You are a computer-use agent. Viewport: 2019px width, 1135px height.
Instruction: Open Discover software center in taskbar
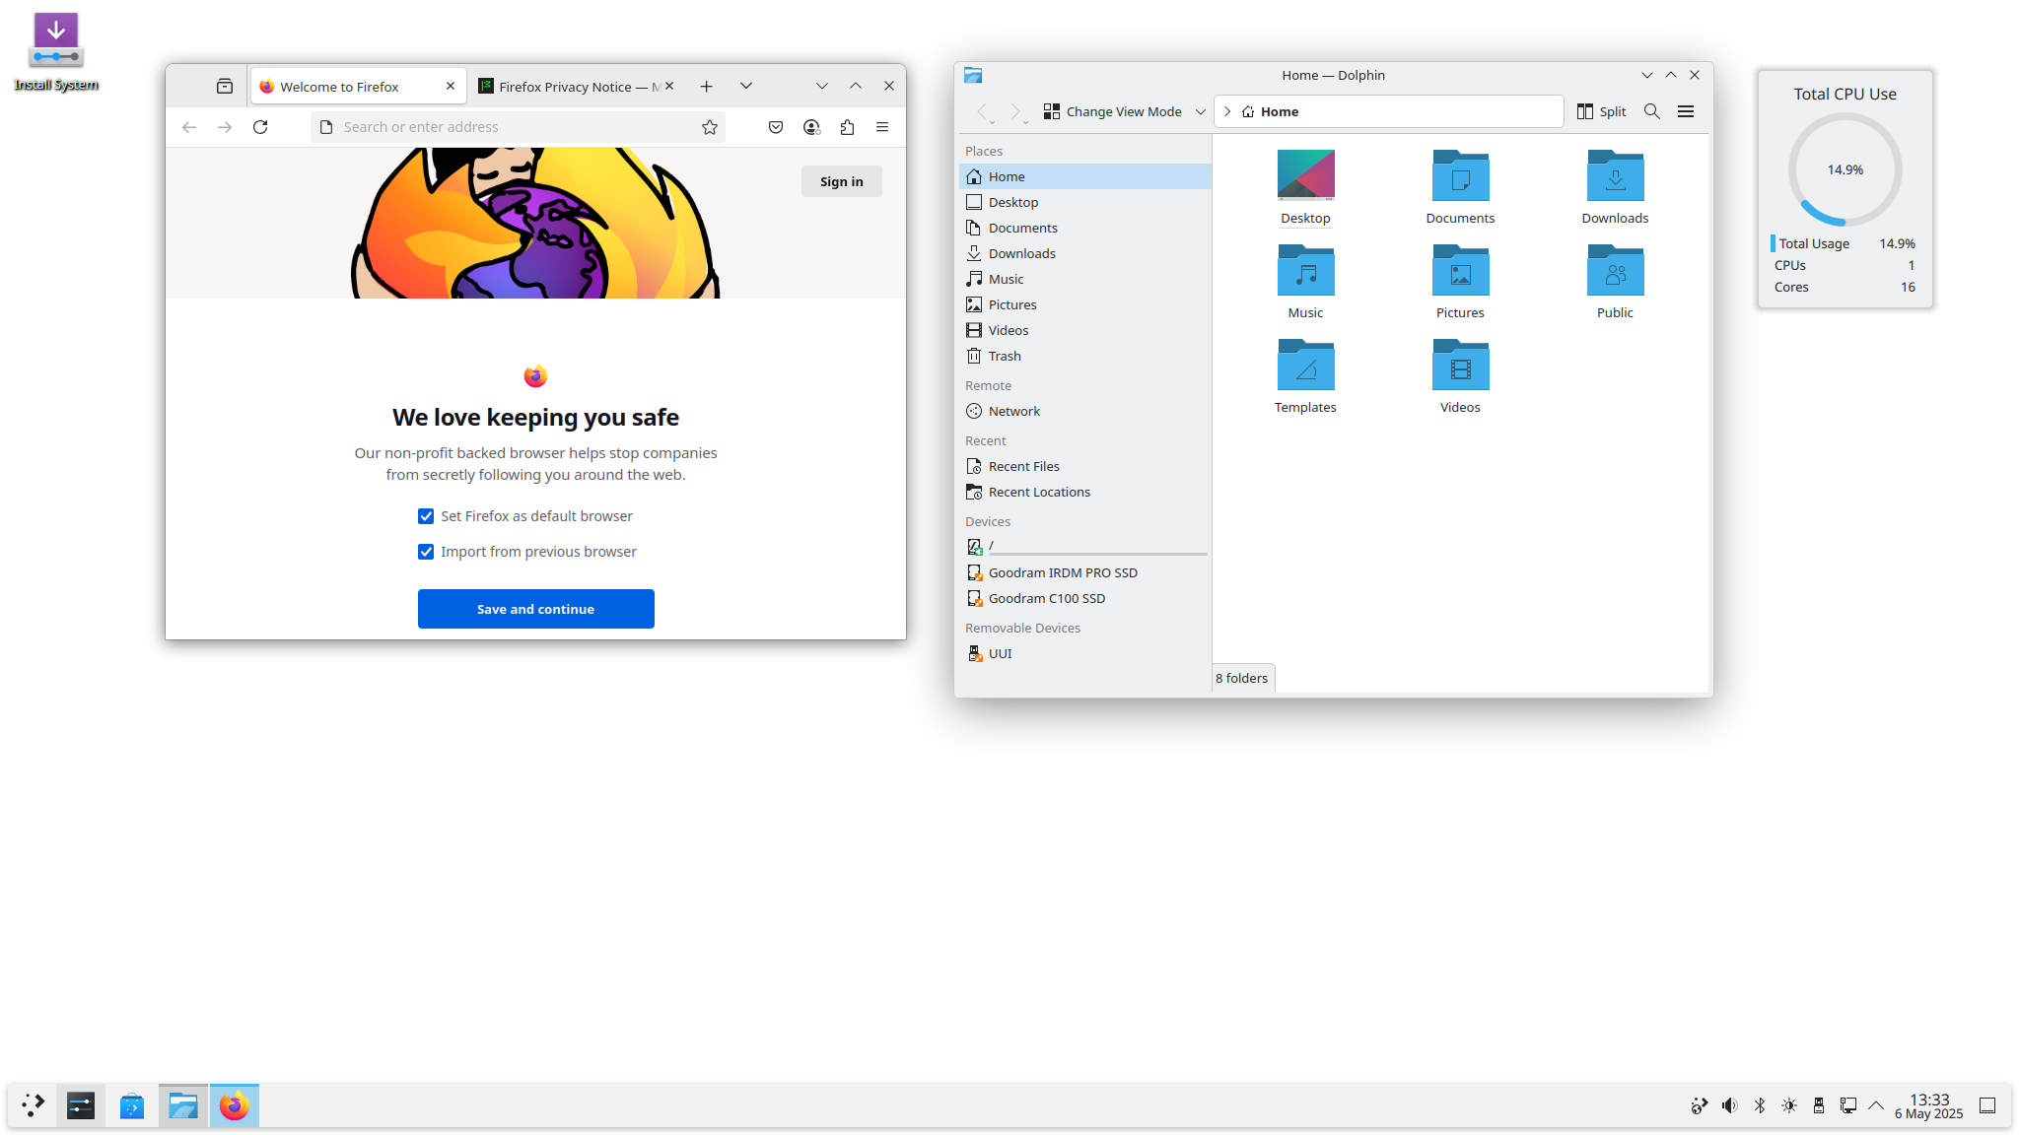click(x=131, y=1105)
